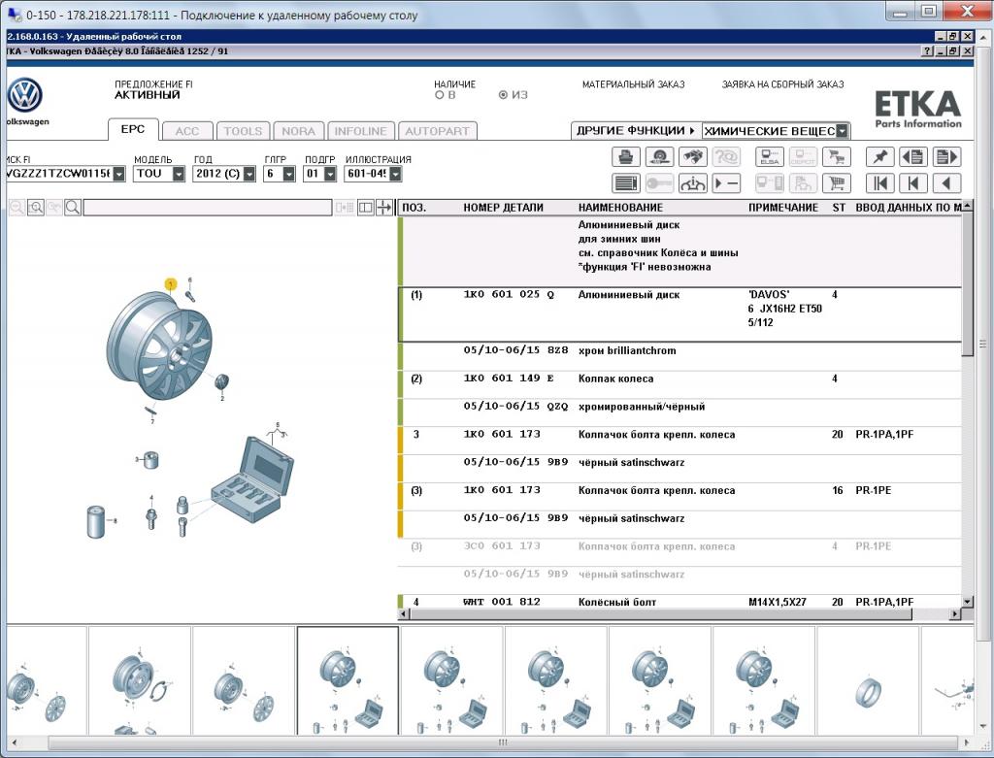The image size is (994, 758).
Task: Open the INFOLINE tab
Action: coord(361,131)
